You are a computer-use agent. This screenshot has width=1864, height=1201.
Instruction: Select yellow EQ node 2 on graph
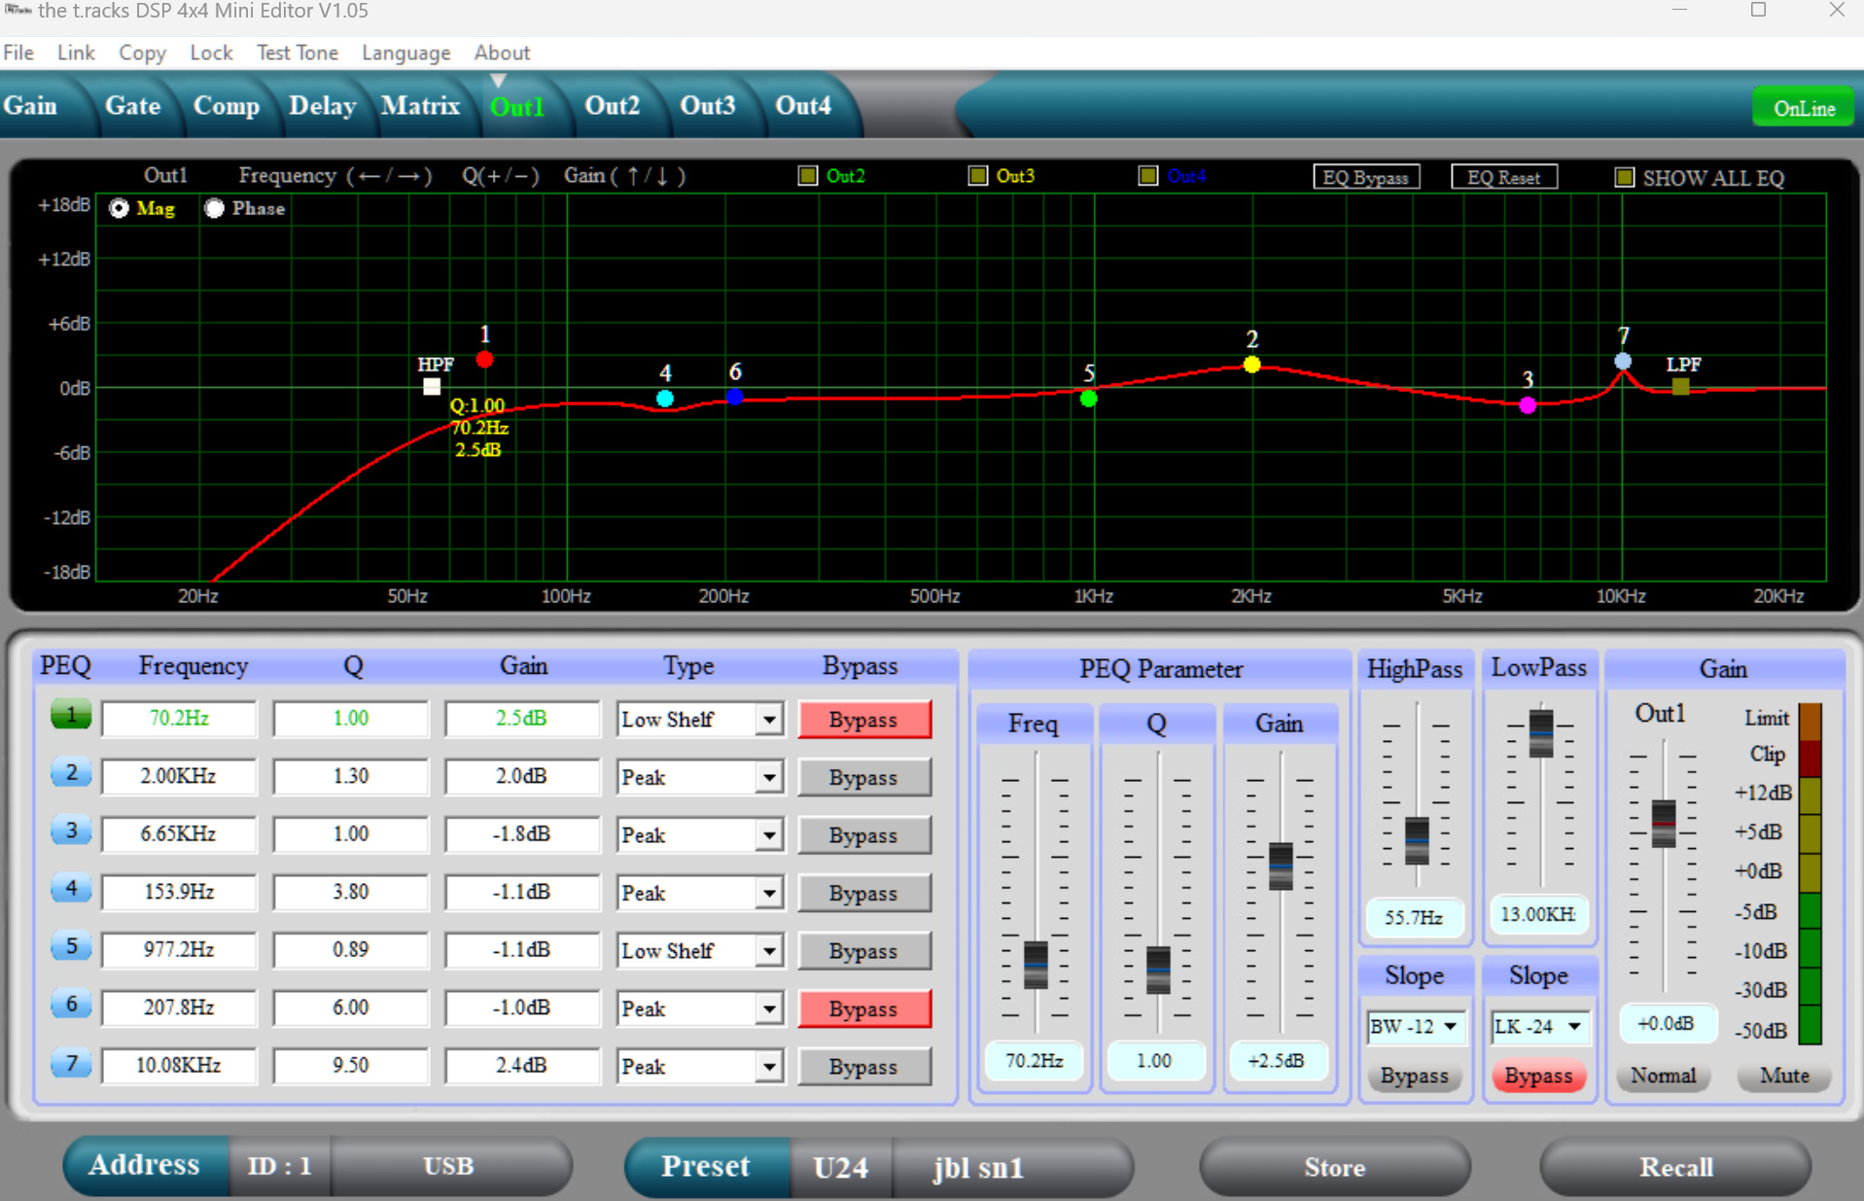(x=1251, y=365)
